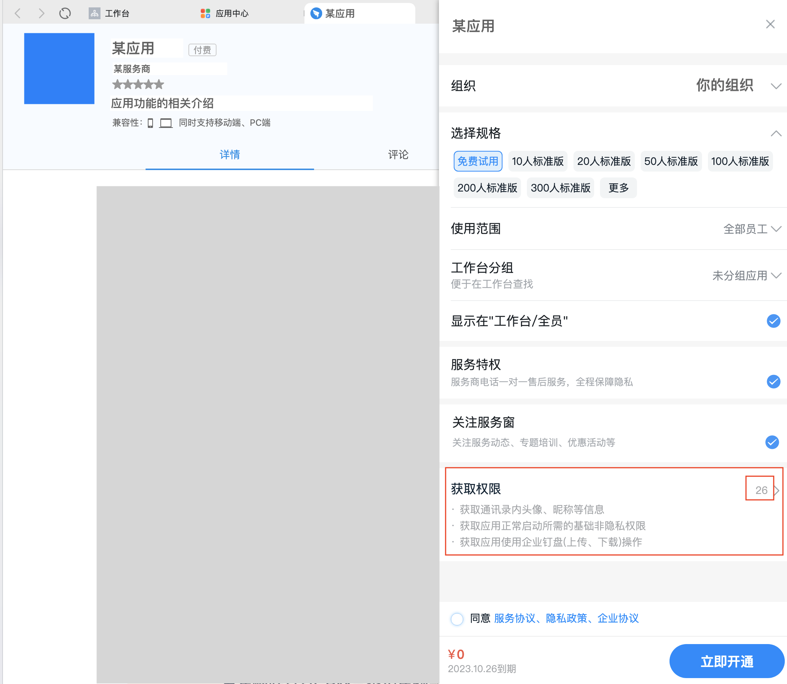Go forward with the right arrow
Image resolution: width=787 pixels, height=684 pixels.
[42, 14]
